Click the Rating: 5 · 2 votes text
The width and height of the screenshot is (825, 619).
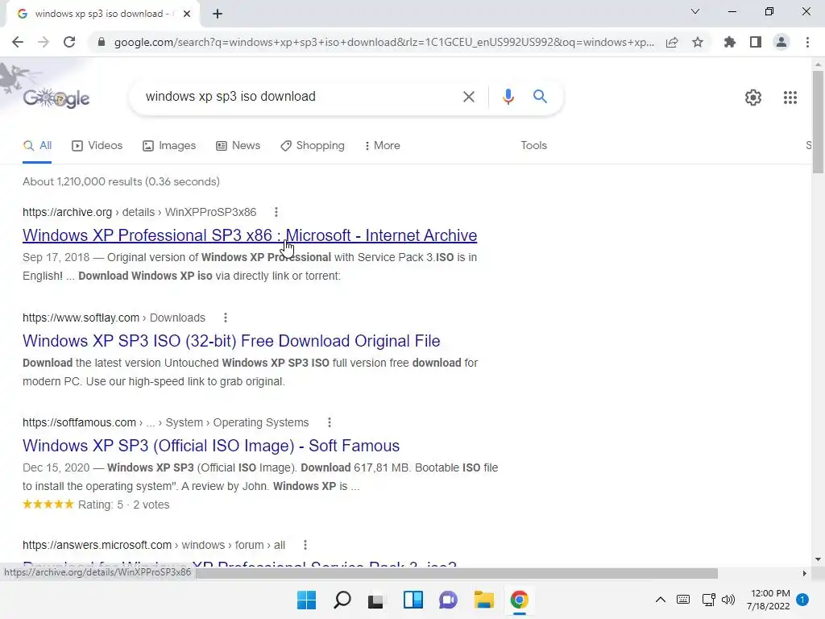pos(123,505)
